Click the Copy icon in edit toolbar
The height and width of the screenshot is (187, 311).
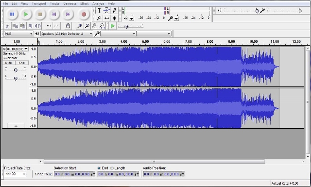coord(15,26)
